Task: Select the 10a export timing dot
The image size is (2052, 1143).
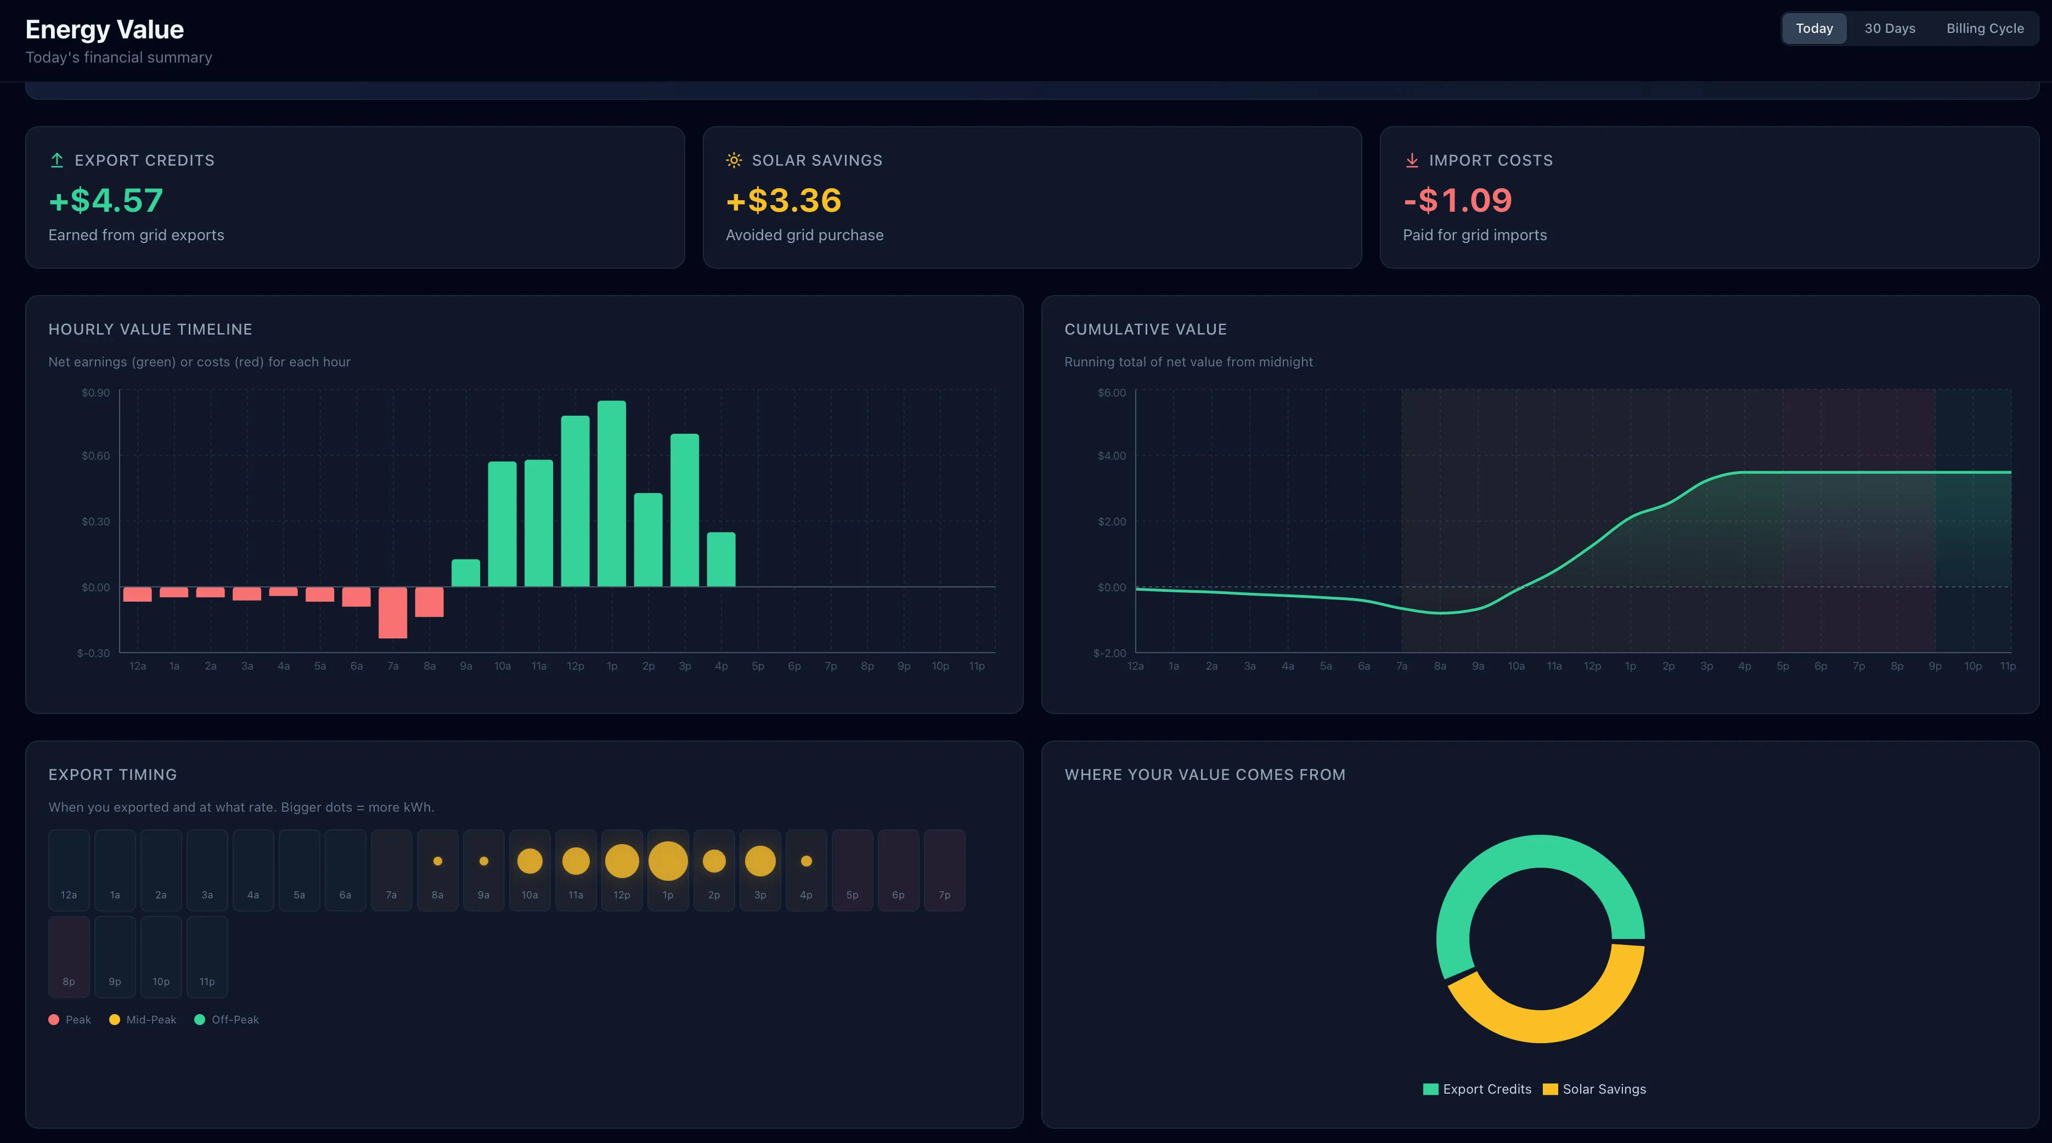Action: [529, 861]
